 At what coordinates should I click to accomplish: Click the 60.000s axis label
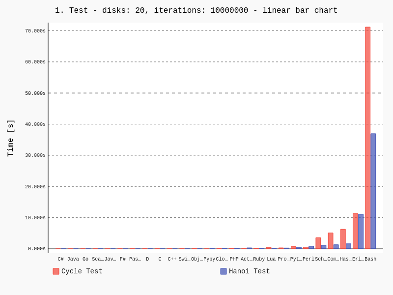pyautogui.click(x=35, y=62)
